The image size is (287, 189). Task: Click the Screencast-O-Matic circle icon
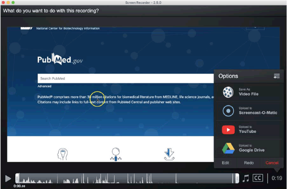tap(228, 111)
